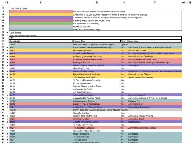Click 'Pokemon League, Battle Frontier' legend text
This screenshot has width=191, height=143.
pyautogui.click(x=99, y=12)
